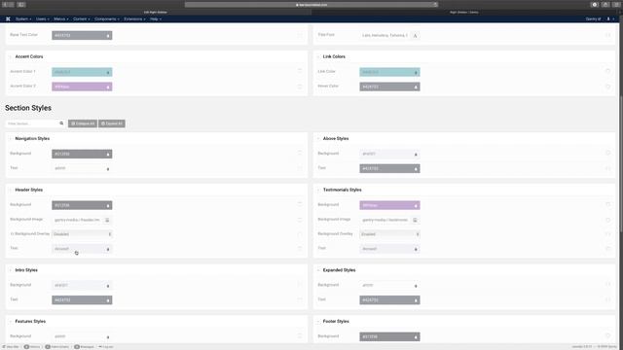Click color picker drop icon for Accent Color 1
The width and height of the screenshot is (623, 350).
tap(108, 72)
